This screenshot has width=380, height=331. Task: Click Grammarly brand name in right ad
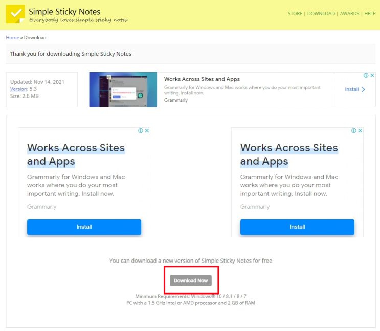coord(255,207)
